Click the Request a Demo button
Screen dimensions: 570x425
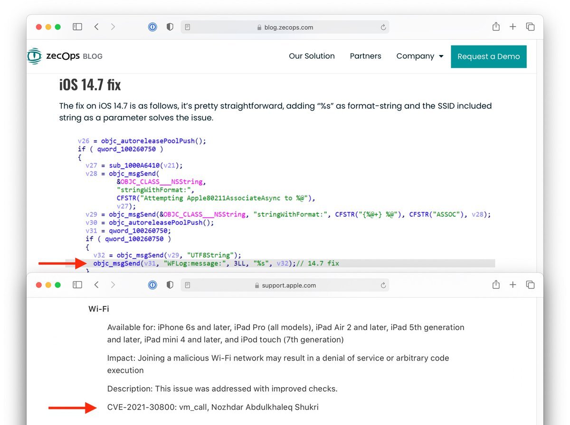click(489, 56)
